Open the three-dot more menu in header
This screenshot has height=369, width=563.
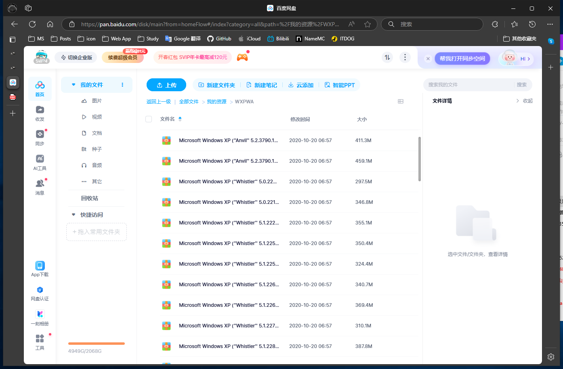pos(405,57)
